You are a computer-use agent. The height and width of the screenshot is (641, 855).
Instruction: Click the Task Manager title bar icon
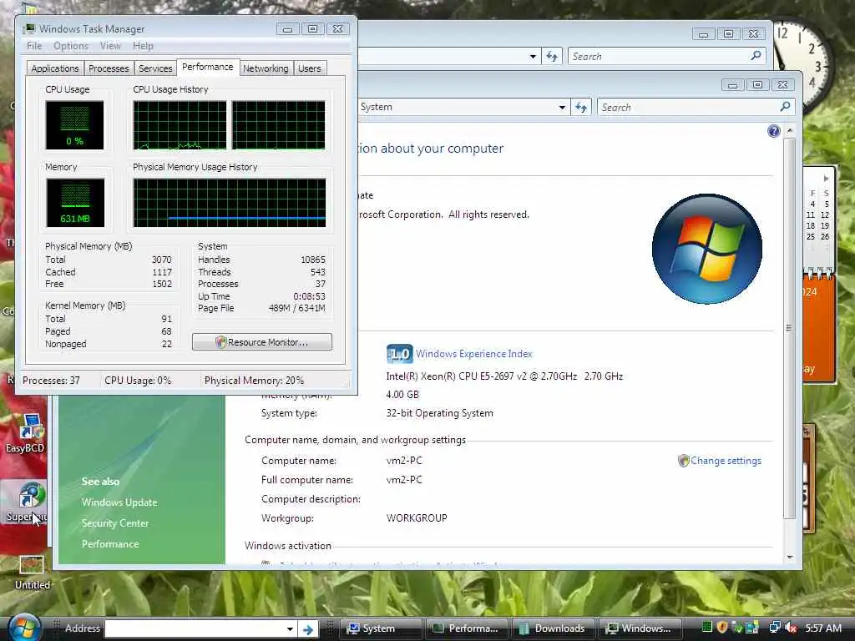[29, 28]
